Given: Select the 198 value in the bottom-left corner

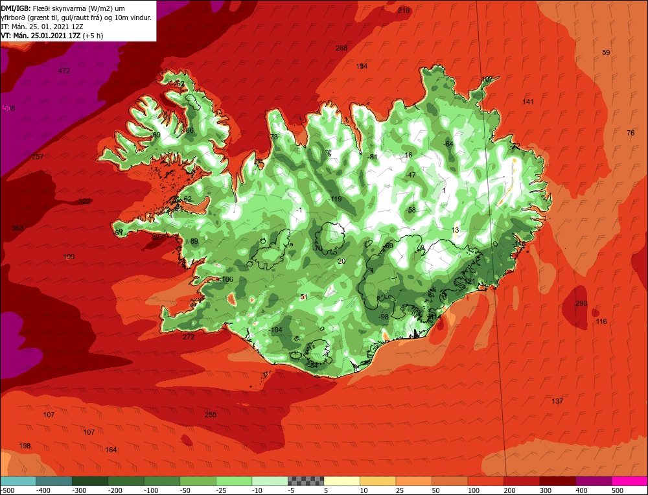Looking at the screenshot, I should pyautogui.click(x=25, y=446).
